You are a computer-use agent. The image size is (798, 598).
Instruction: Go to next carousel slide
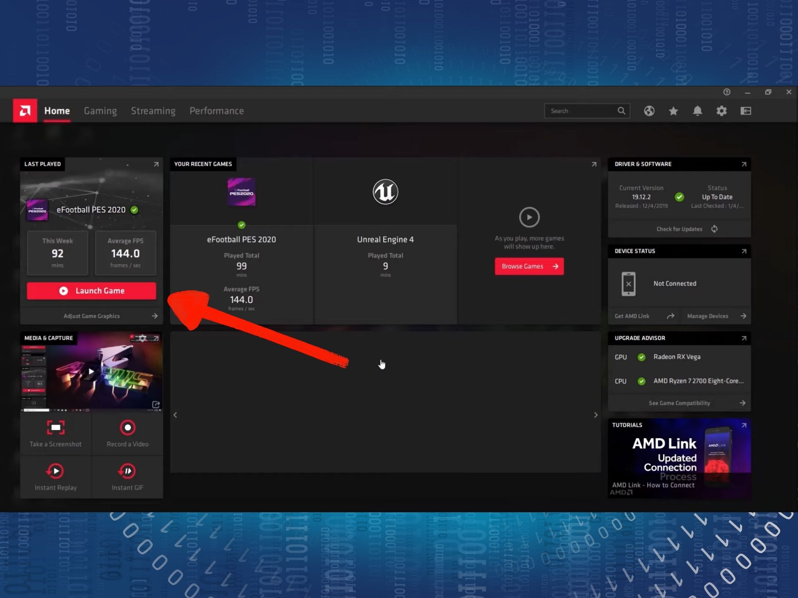[596, 415]
